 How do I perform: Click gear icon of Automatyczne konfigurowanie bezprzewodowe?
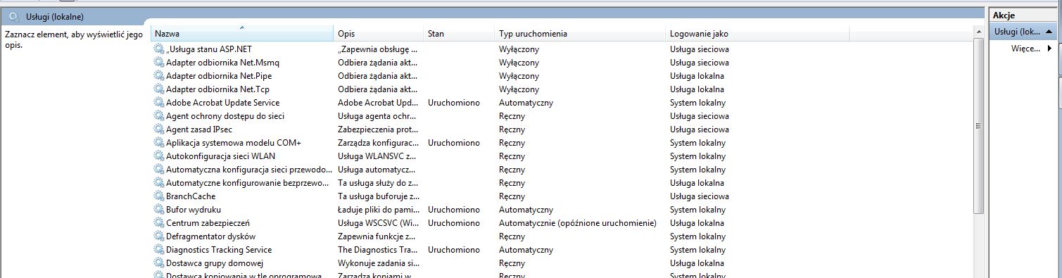tap(158, 183)
